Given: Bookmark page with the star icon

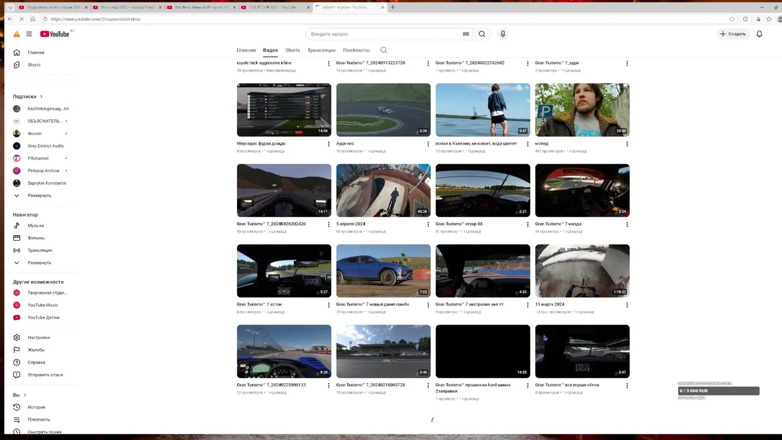Looking at the screenshot, I should pyautogui.click(x=731, y=19).
